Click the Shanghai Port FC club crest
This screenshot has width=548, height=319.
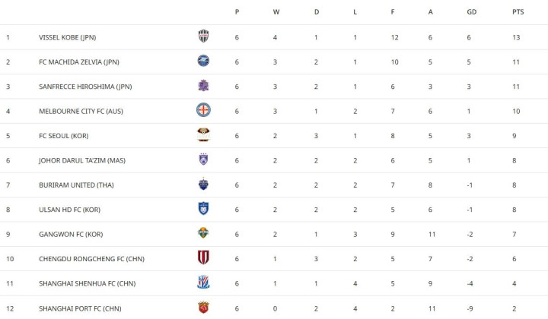203,308
